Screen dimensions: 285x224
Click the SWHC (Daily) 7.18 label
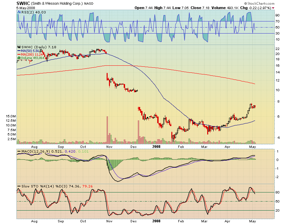(x=39, y=47)
